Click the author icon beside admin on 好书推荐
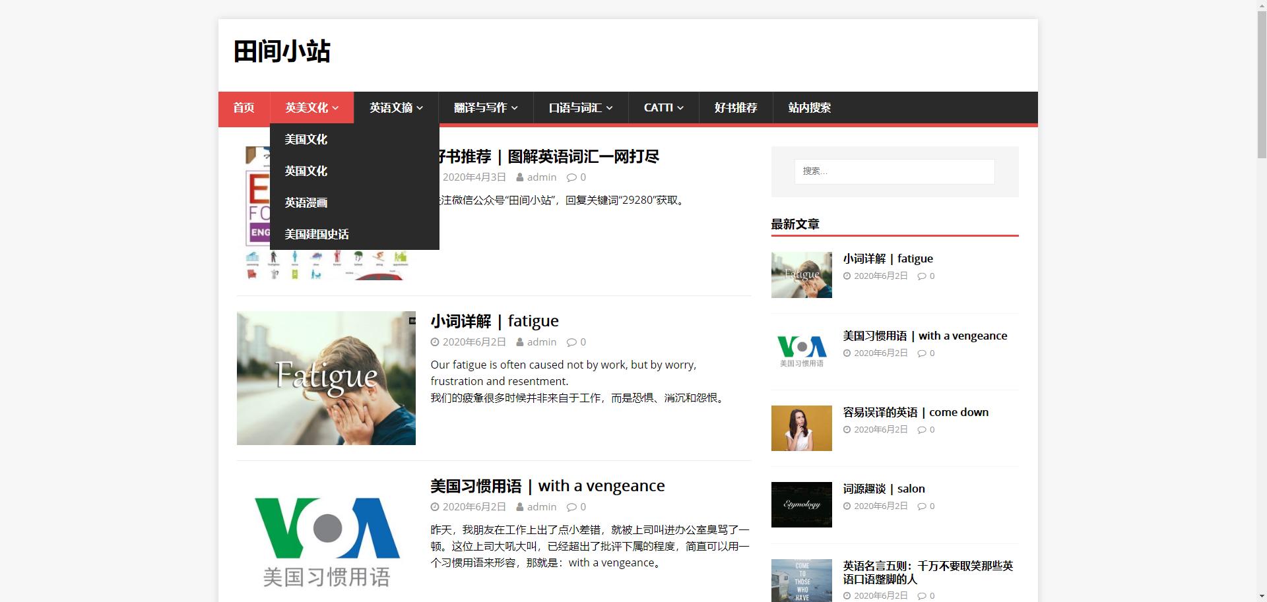This screenshot has height=602, width=1267. point(519,177)
